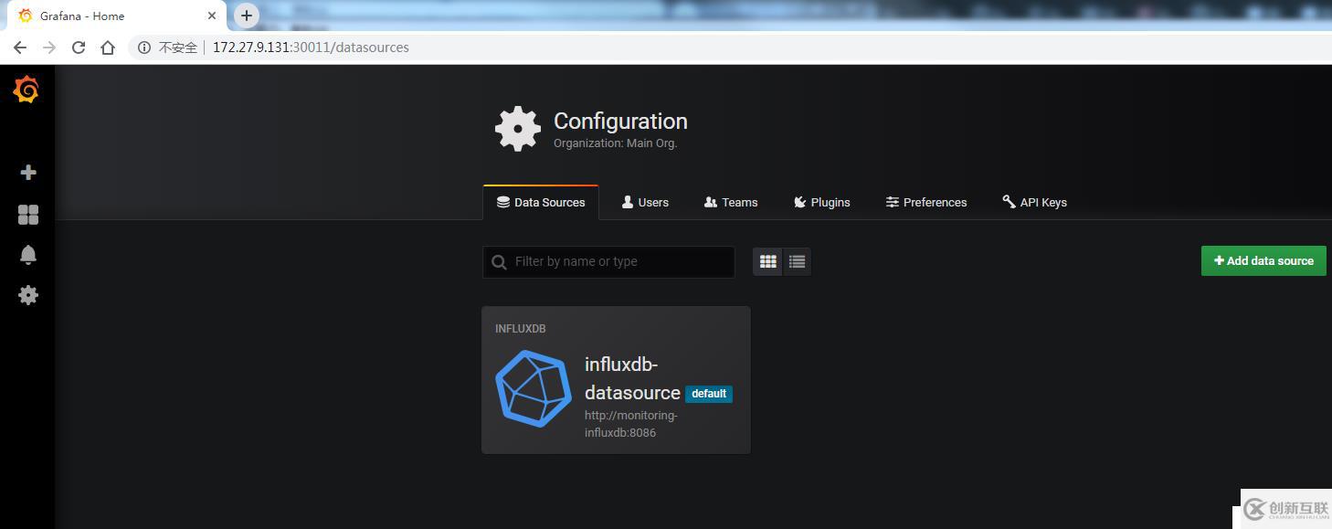The height and width of the screenshot is (529, 1332).
Task: Click the browser home icon
Action: click(x=108, y=48)
